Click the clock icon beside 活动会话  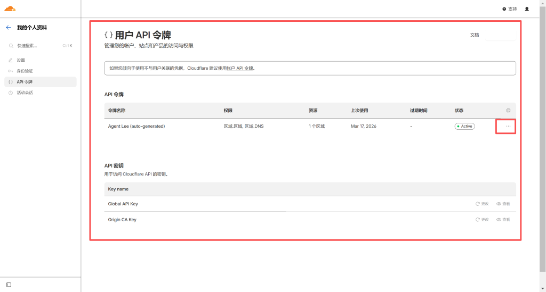click(x=11, y=93)
